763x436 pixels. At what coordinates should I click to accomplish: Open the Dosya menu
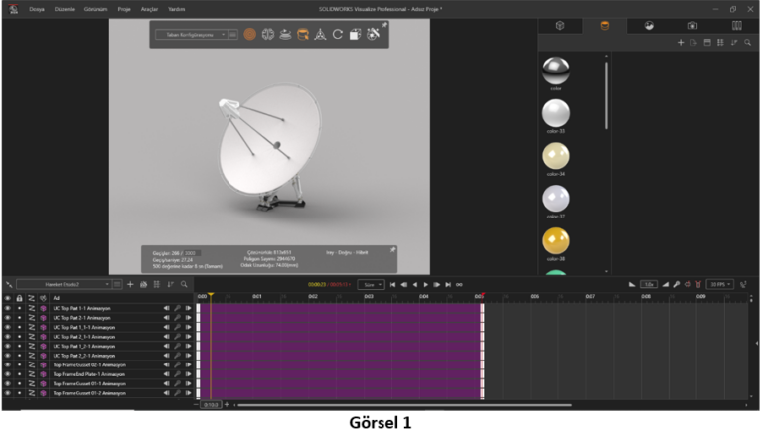pyautogui.click(x=37, y=8)
